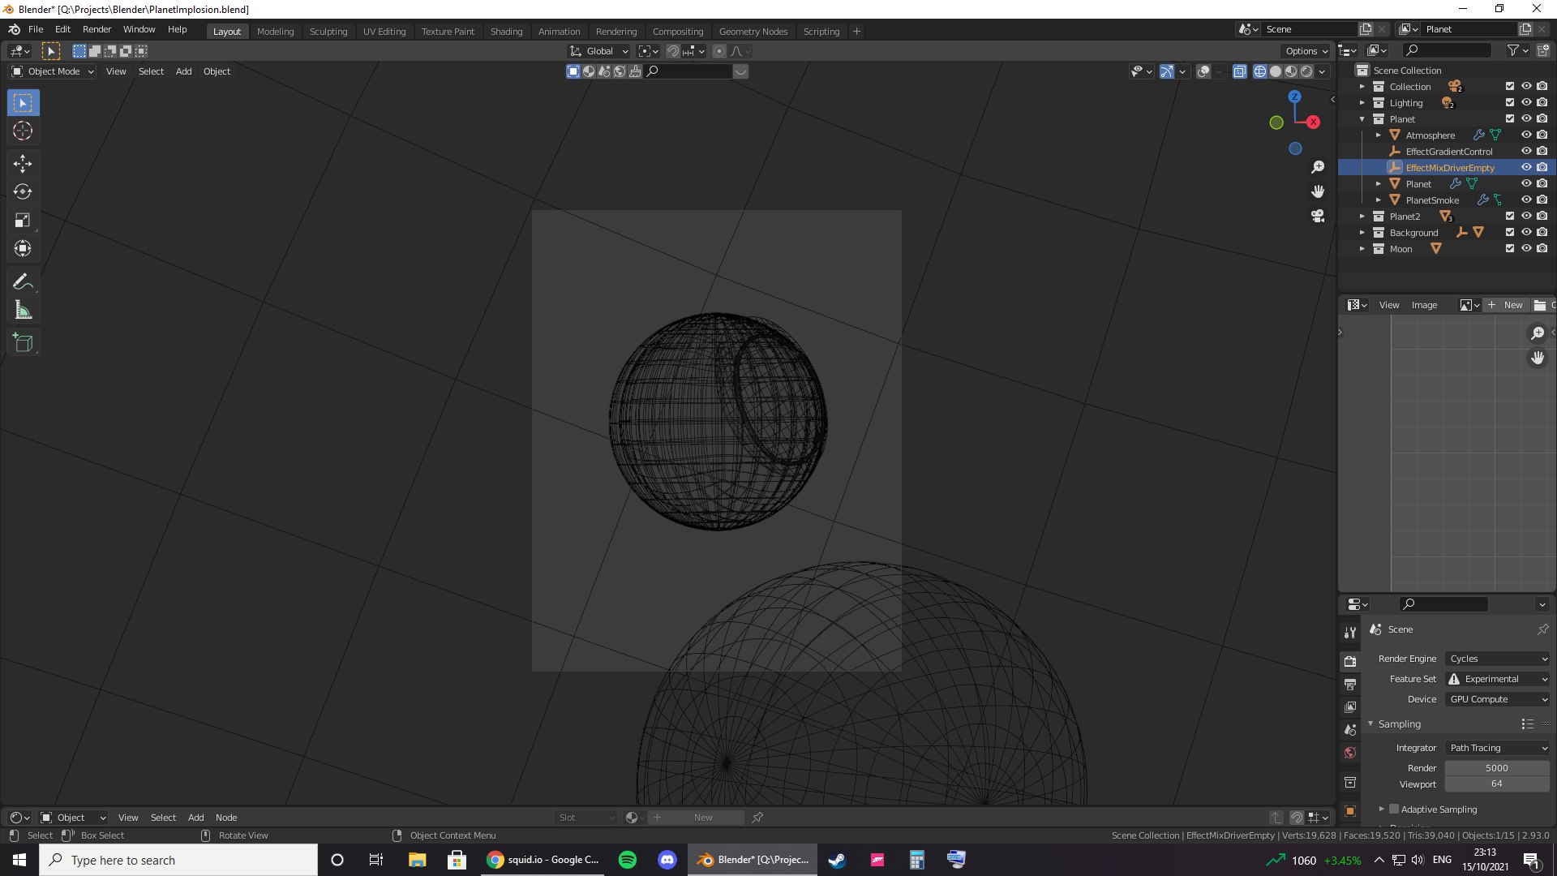Select EffectGradientControl in the outliner
The height and width of the screenshot is (876, 1557).
(1448, 152)
